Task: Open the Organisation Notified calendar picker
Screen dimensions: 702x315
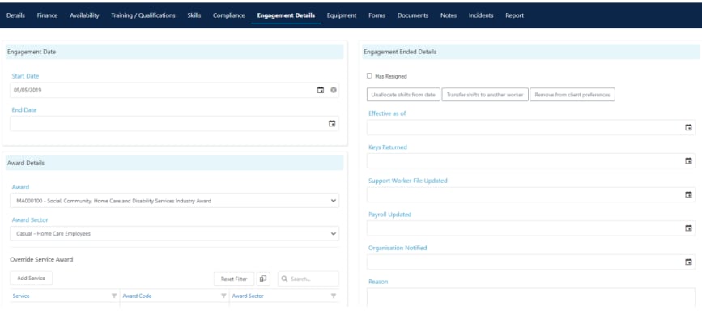Action: (x=688, y=262)
